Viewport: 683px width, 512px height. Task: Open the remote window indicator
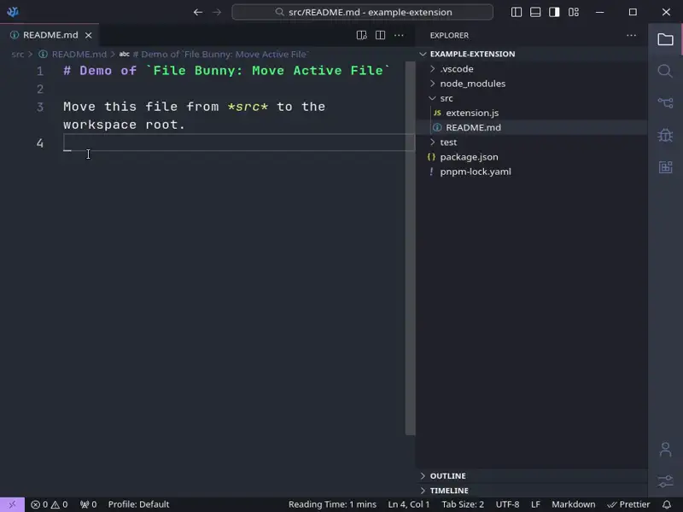tap(12, 504)
